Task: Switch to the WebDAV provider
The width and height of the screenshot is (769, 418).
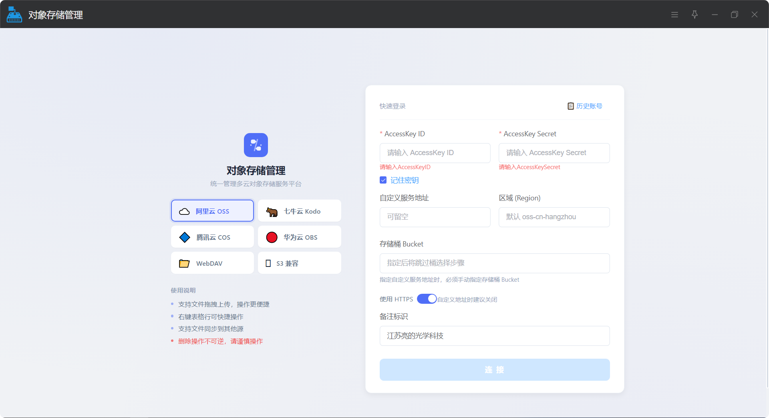Action: tap(212, 263)
